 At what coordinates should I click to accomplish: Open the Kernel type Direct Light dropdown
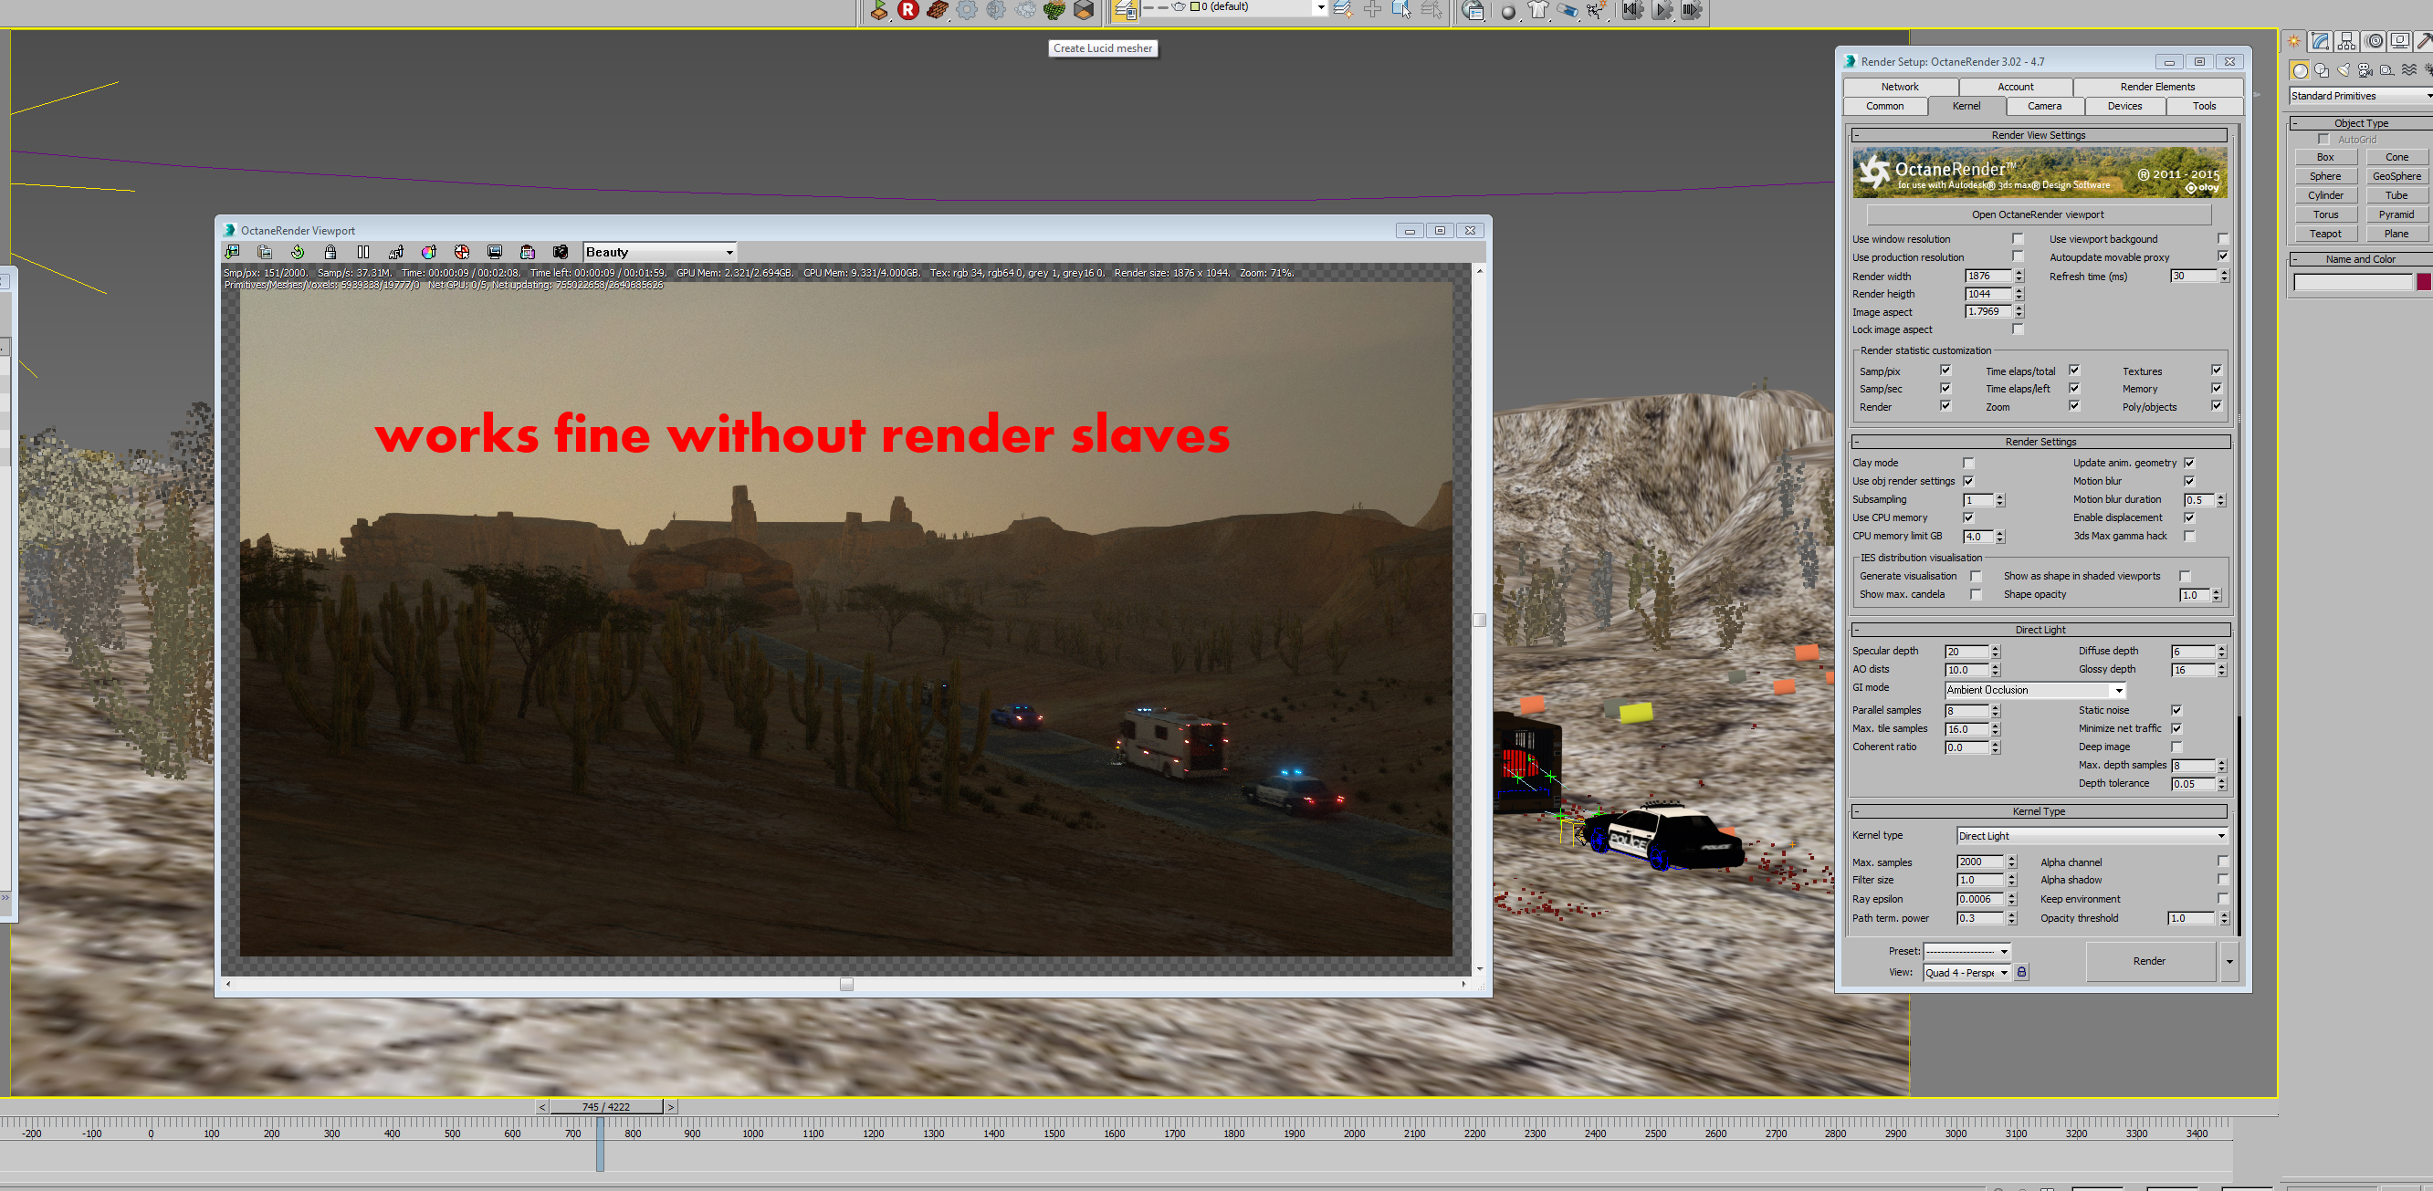pos(2091,836)
